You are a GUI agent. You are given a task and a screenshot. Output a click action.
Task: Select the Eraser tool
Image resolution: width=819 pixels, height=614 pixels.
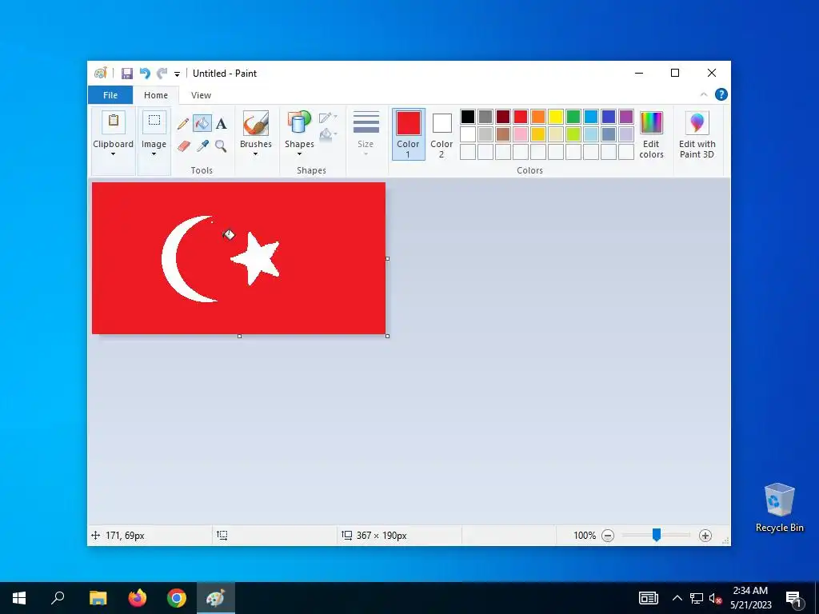[183, 146]
